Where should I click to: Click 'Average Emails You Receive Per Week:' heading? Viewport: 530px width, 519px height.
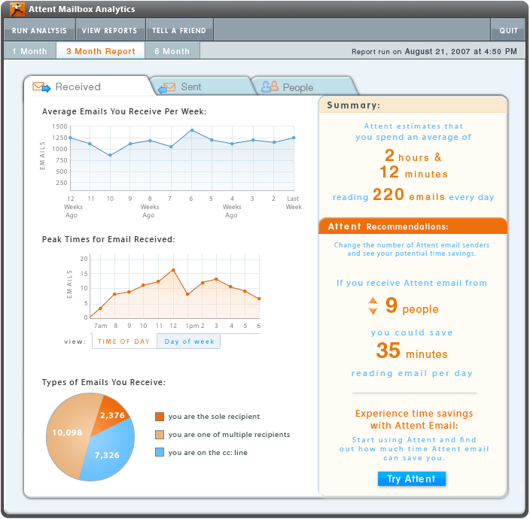[124, 111]
